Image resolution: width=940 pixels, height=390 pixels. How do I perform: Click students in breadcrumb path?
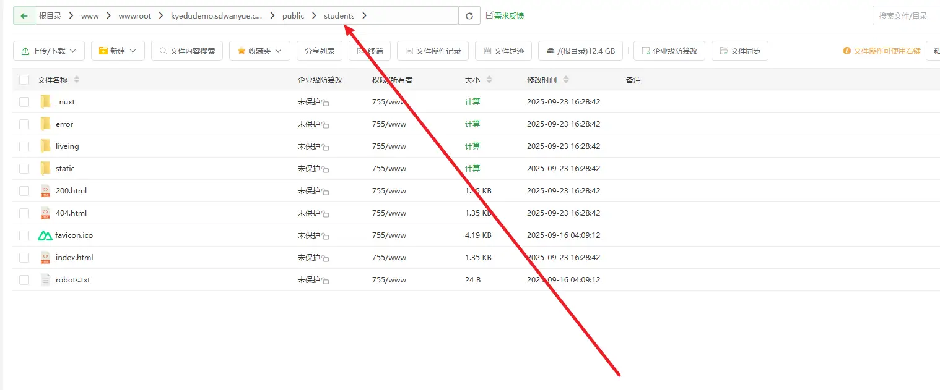(x=339, y=16)
